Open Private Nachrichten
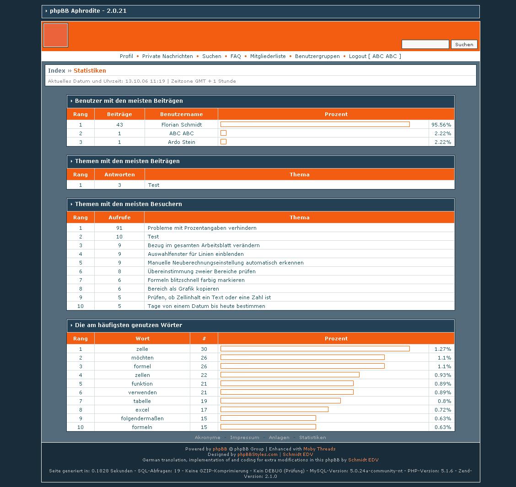The width and height of the screenshot is (516, 487). [x=167, y=56]
